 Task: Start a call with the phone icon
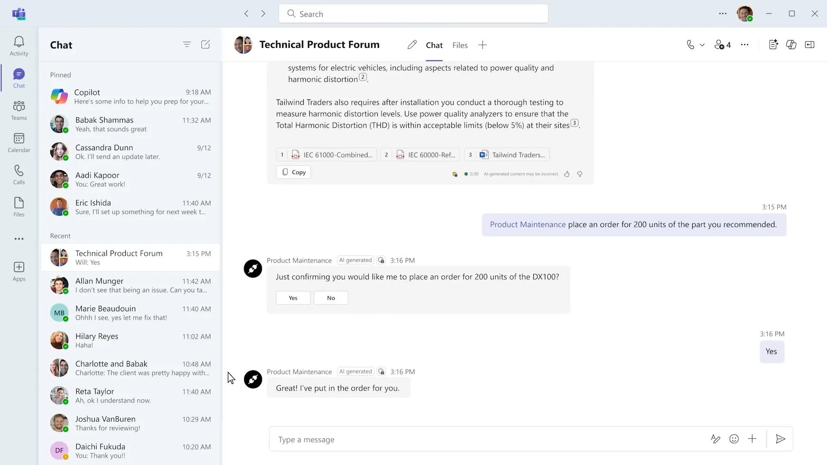(690, 44)
